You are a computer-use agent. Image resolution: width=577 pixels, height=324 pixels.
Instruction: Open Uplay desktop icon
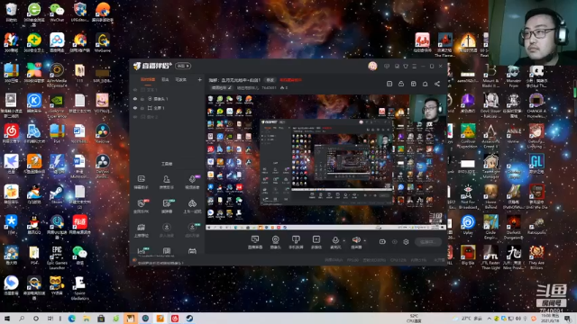[468, 225]
